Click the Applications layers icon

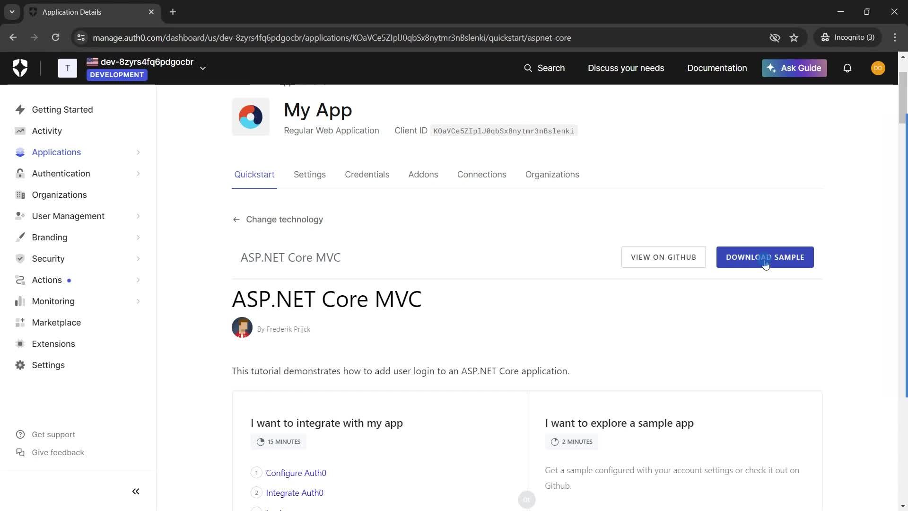[20, 152]
